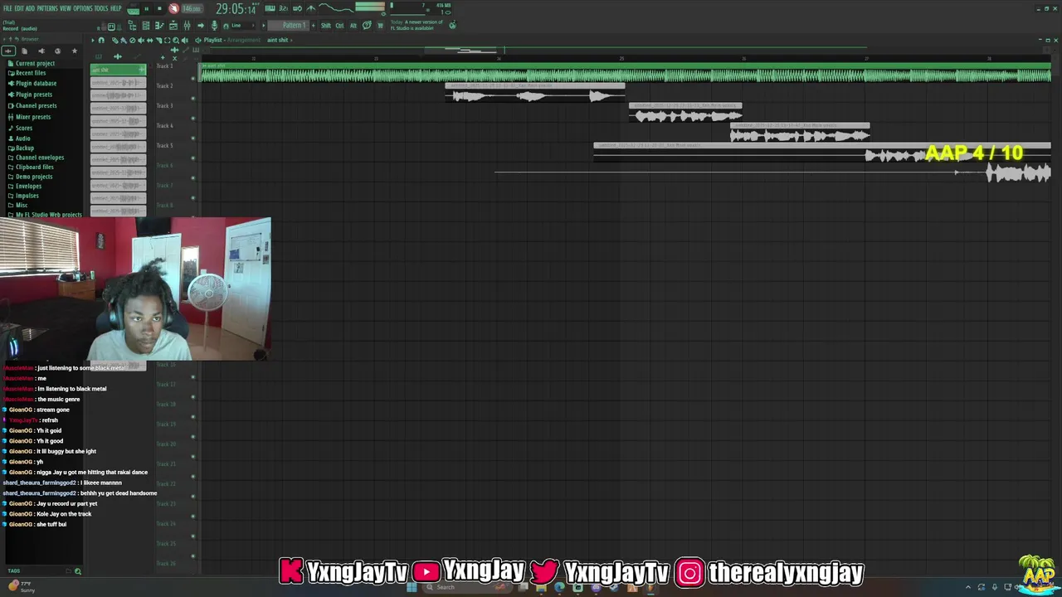Expand the Scores folder
Screen dimensions: 1062x597
point(21,128)
